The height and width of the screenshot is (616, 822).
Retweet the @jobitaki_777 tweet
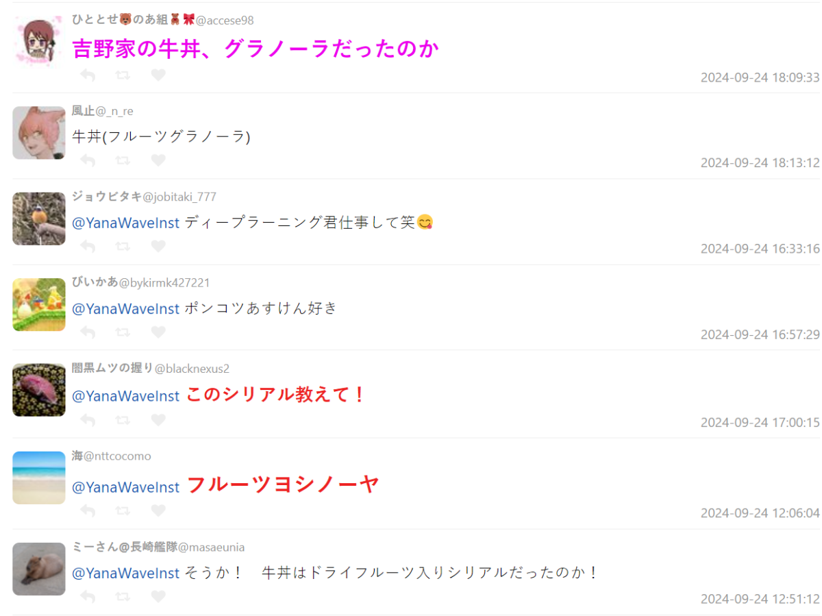123,246
